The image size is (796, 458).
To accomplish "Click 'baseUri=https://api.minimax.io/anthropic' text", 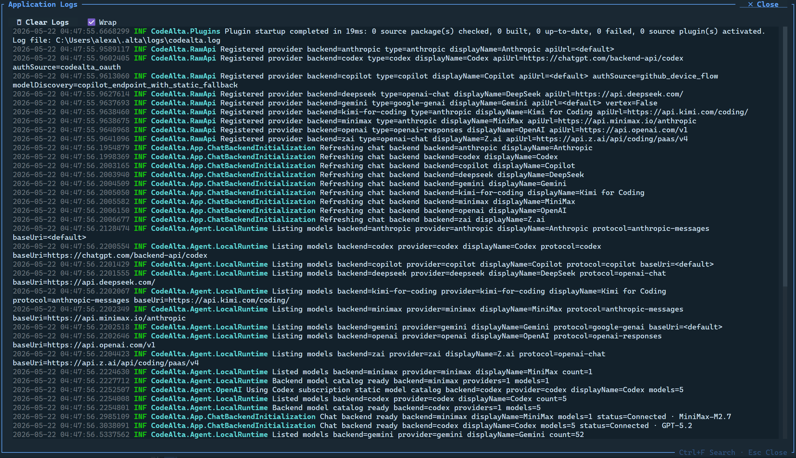I will pos(99,318).
